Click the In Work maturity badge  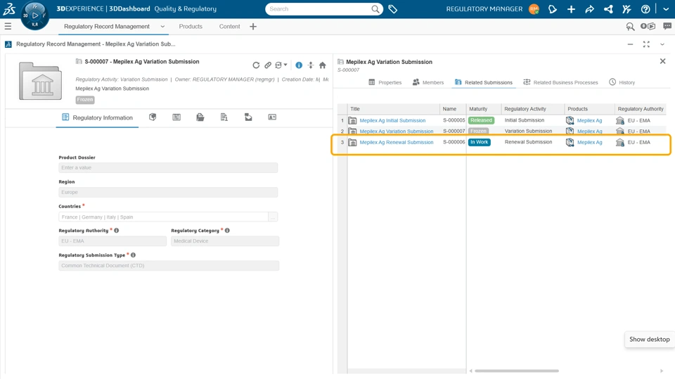pyautogui.click(x=479, y=142)
